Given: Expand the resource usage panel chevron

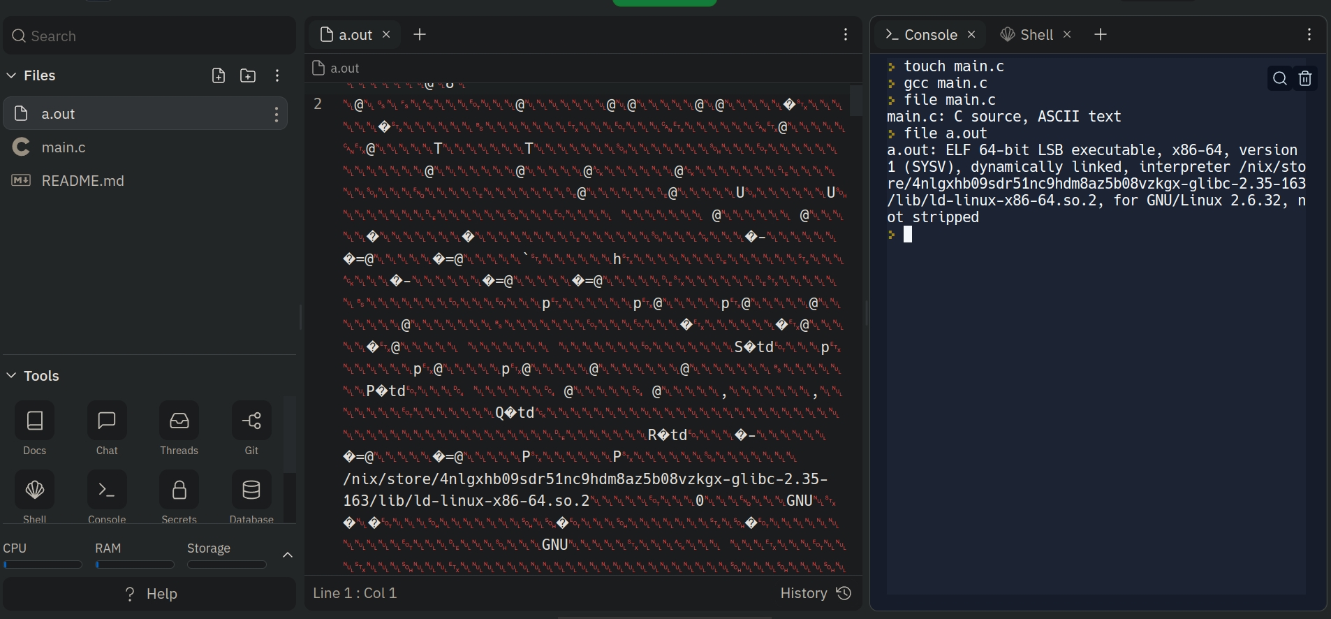Looking at the screenshot, I should click(x=287, y=555).
